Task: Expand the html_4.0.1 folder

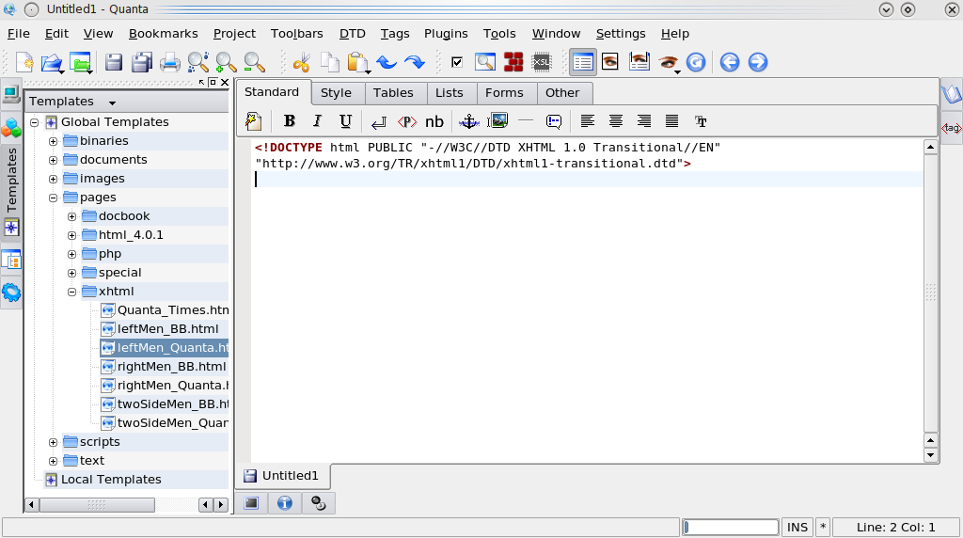Action: [71, 236]
